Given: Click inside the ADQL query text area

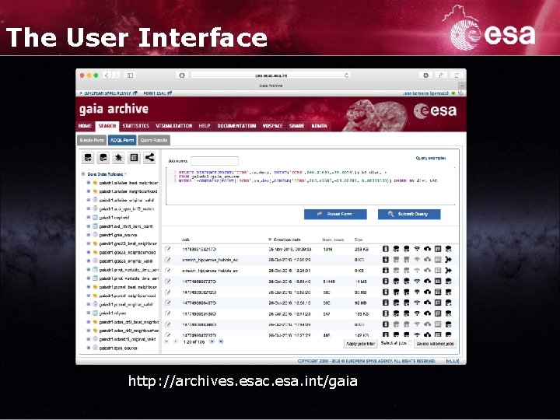Looking at the screenshot, I should tap(310, 186).
